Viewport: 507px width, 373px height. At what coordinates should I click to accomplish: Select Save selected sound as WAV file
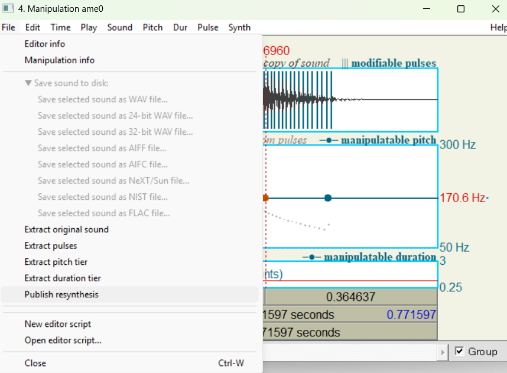click(x=129, y=99)
